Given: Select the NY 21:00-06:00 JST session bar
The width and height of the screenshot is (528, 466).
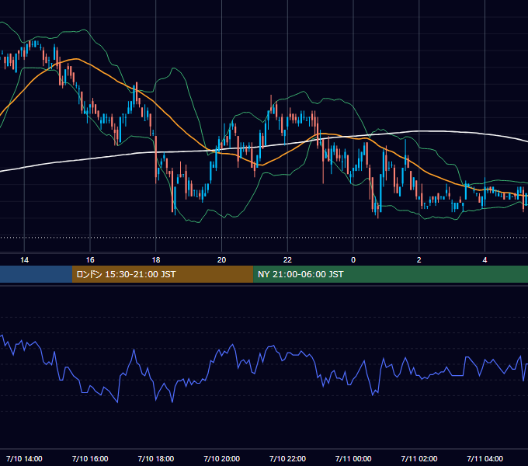Looking at the screenshot, I should 391,274.
